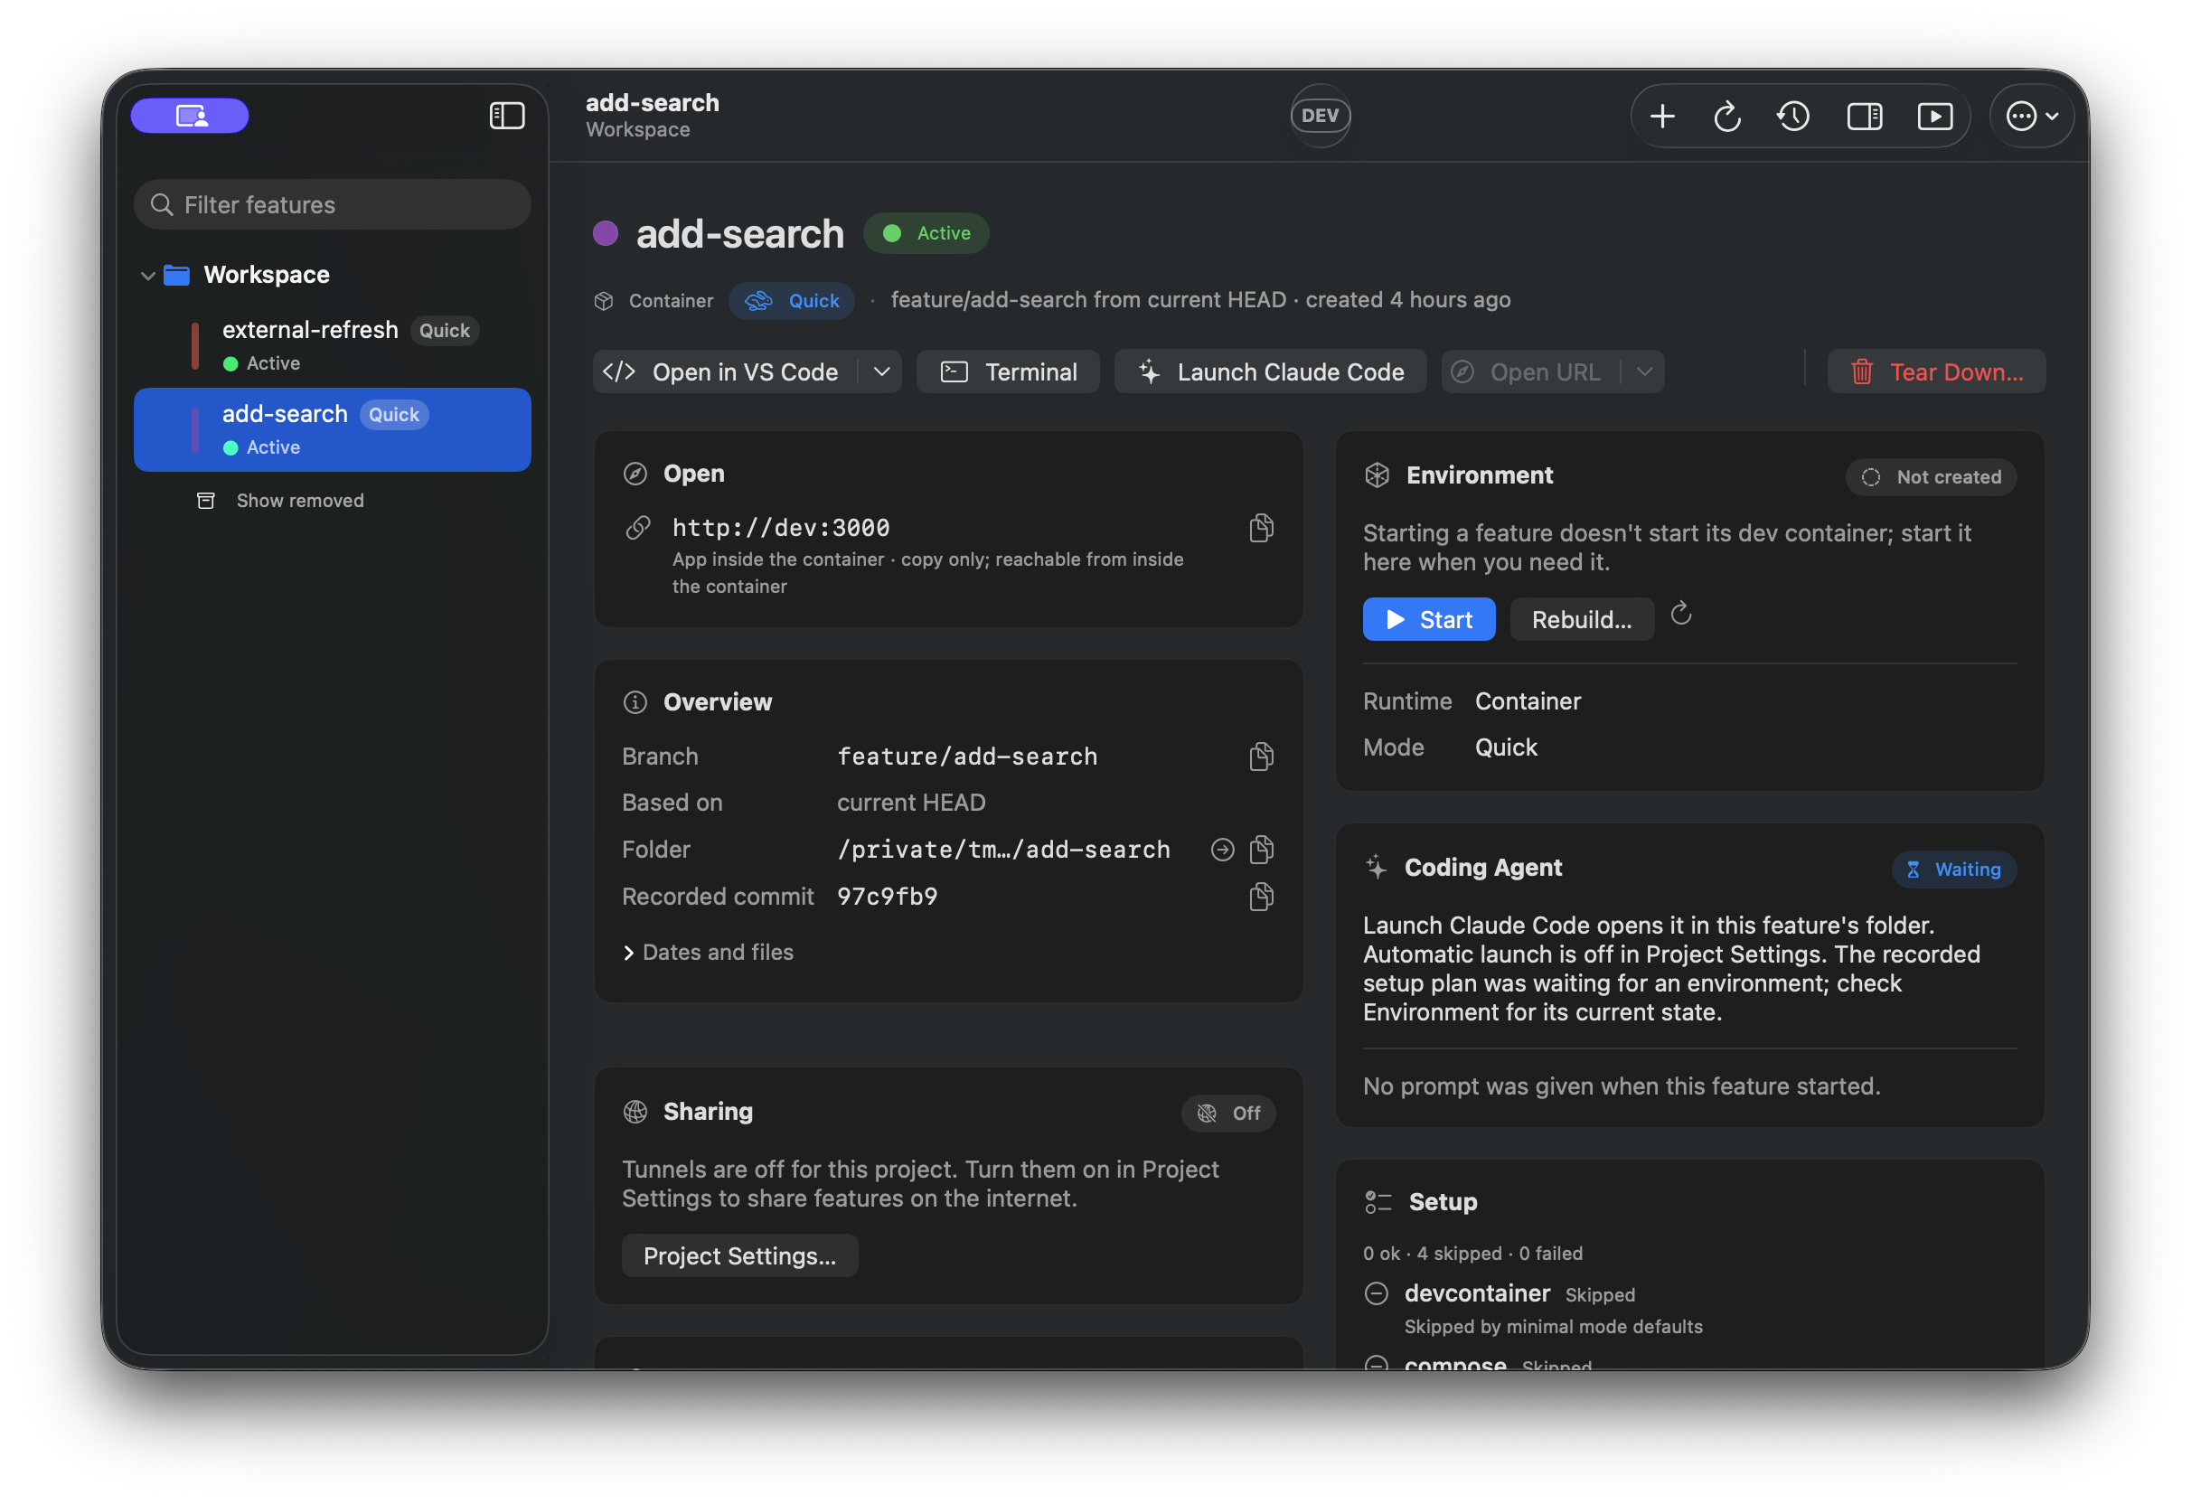Click the Sharing Off status badge

click(x=1227, y=1114)
